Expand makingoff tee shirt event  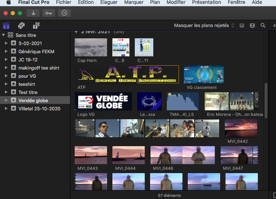tap(6, 67)
